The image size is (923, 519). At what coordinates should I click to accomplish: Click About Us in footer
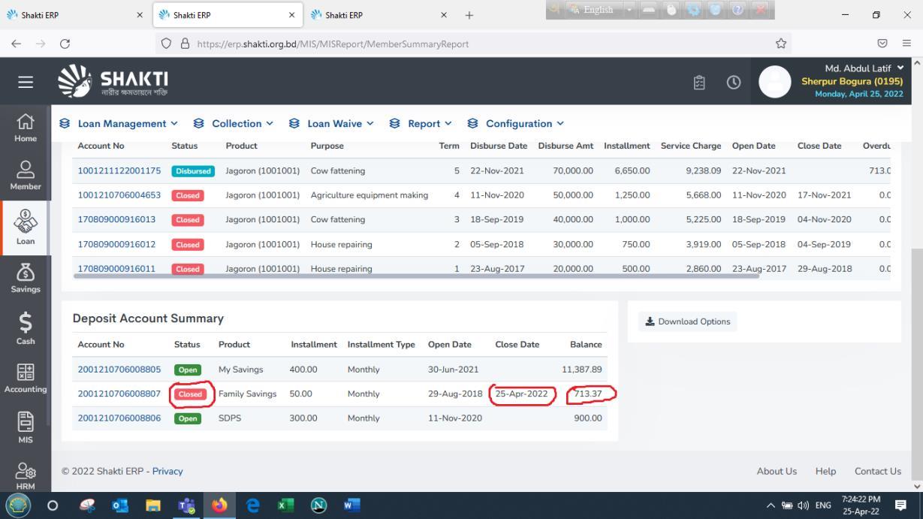click(x=777, y=472)
